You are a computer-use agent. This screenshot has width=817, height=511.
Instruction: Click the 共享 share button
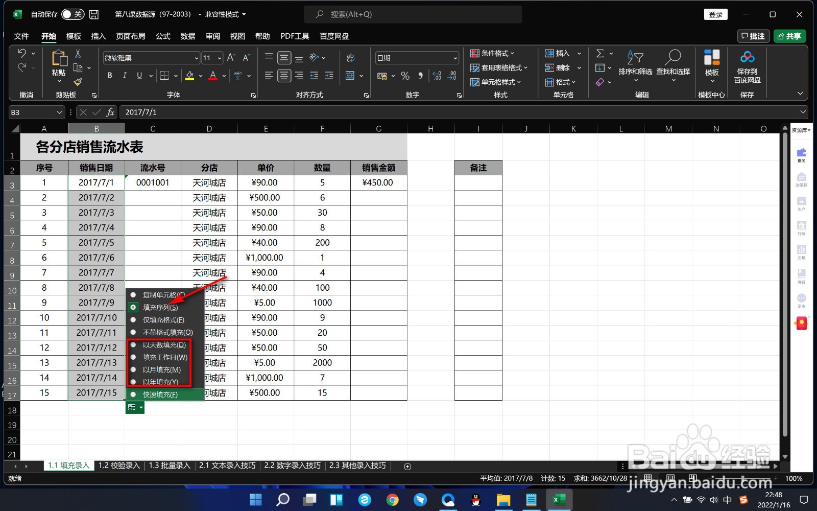click(789, 36)
